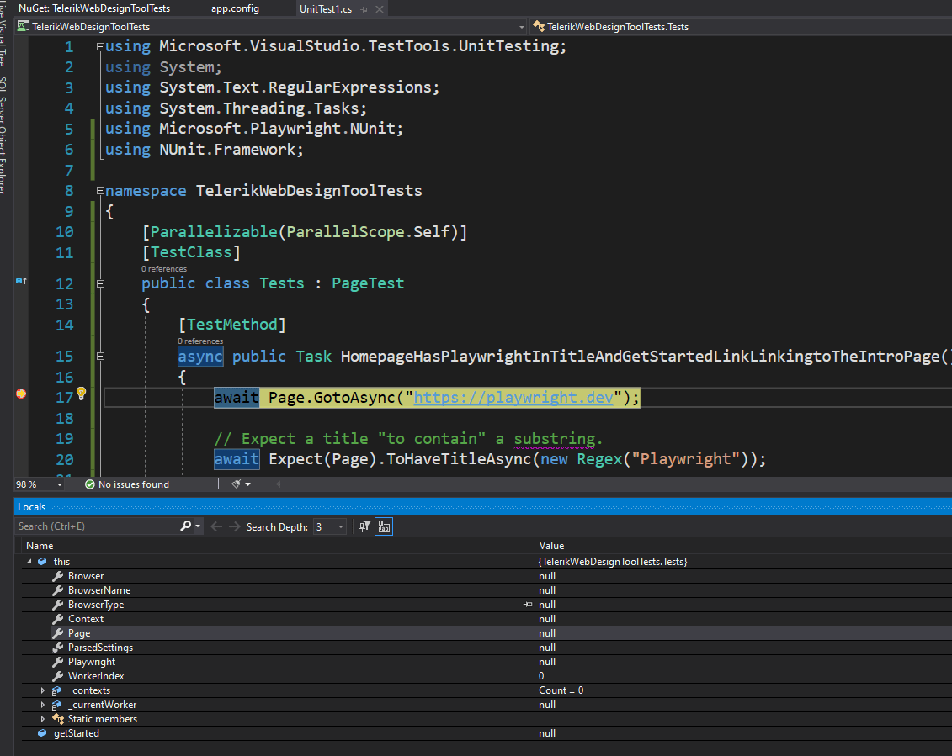
Task: Open the https://playwright.dev link
Action: (513, 398)
